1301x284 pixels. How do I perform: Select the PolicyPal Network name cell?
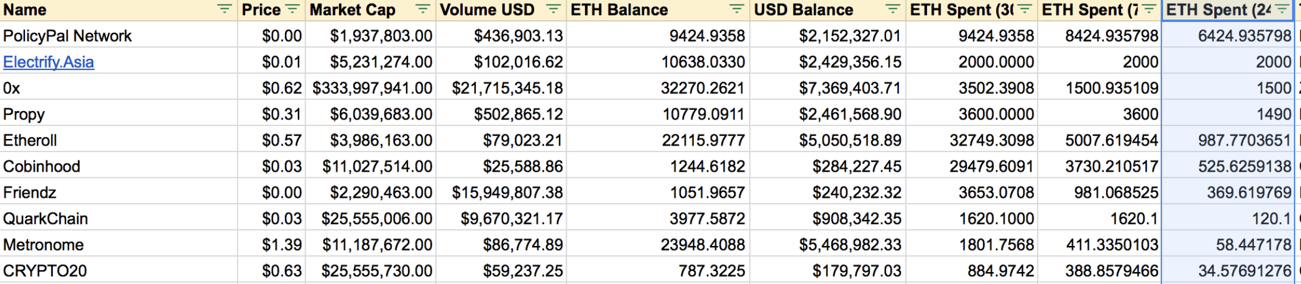click(x=119, y=36)
